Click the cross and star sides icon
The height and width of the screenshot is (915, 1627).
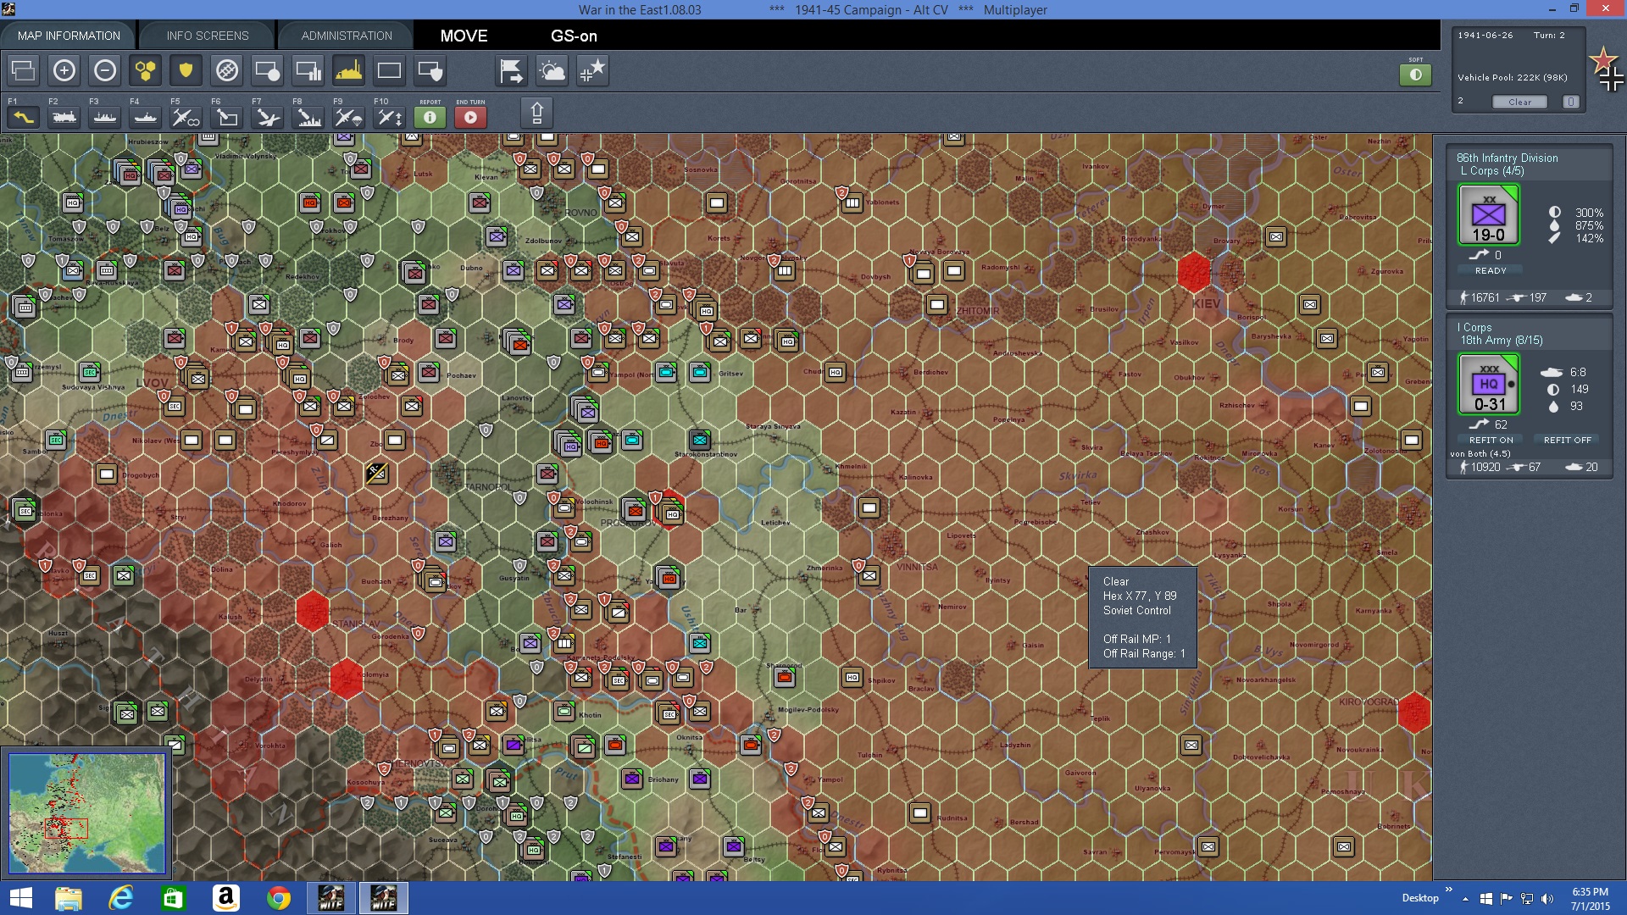coord(593,70)
